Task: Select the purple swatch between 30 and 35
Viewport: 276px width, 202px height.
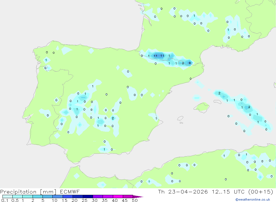Action: click(98, 196)
